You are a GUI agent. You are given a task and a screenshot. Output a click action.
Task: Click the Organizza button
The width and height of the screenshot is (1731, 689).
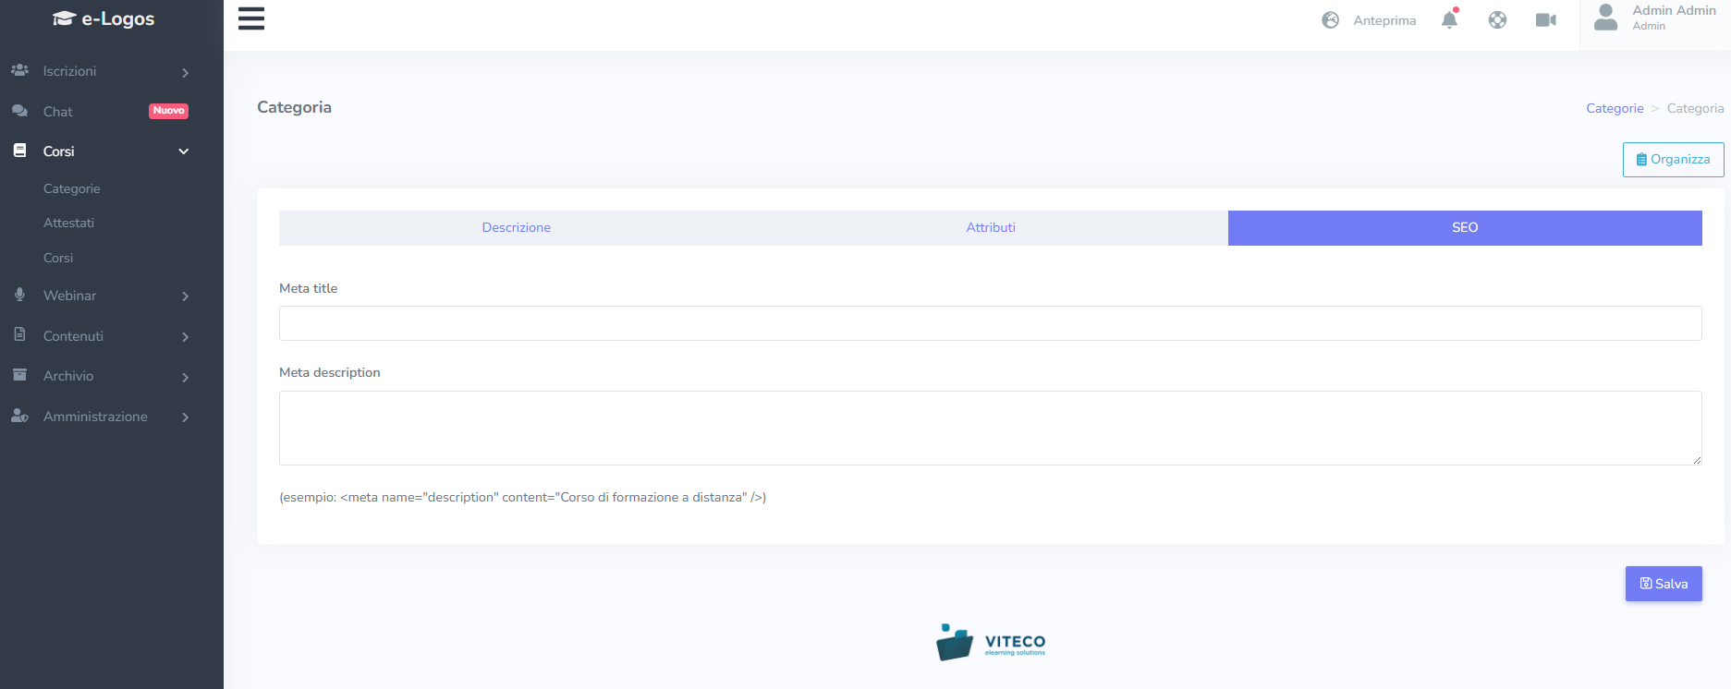click(x=1673, y=160)
